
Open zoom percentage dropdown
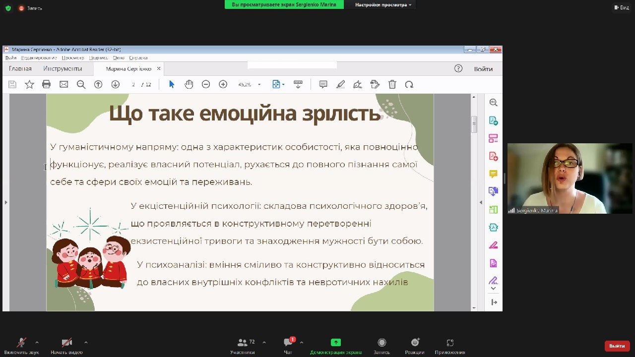[x=259, y=85]
